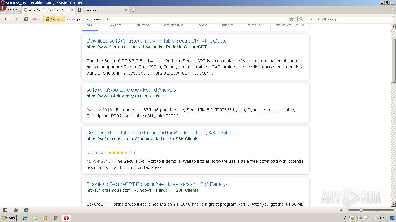
Task: Click the hybrid-analysis.com sample URL text
Action: click(x=126, y=96)
